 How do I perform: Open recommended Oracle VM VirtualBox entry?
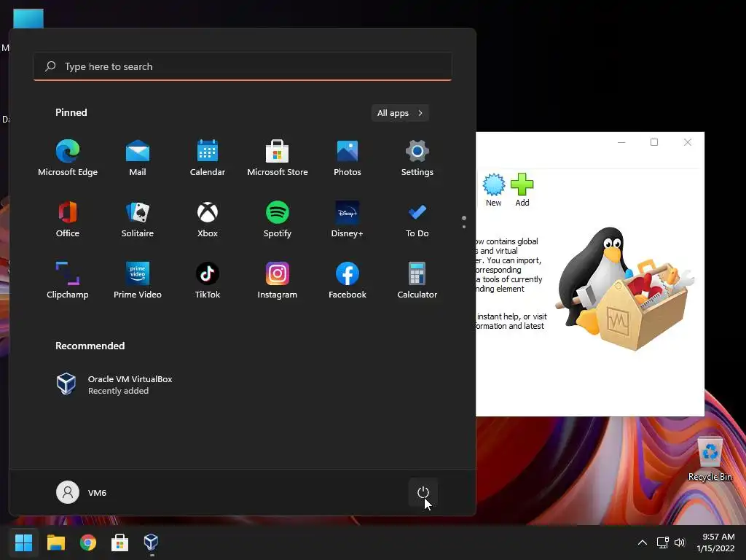tap(114, 385)
